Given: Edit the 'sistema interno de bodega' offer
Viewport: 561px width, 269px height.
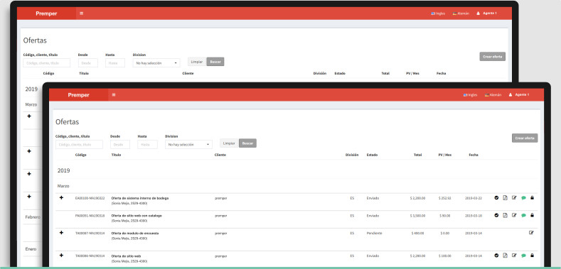Looking at the screenshot, I should click(514, 197).
